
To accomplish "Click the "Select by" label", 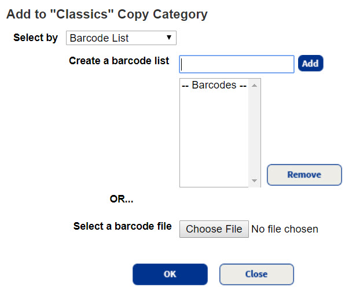I will (35, 38).
